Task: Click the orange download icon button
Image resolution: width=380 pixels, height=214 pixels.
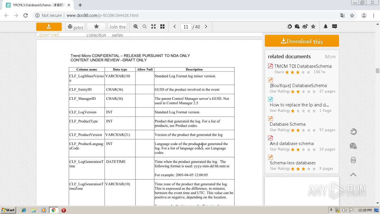Action: point(49,27)
